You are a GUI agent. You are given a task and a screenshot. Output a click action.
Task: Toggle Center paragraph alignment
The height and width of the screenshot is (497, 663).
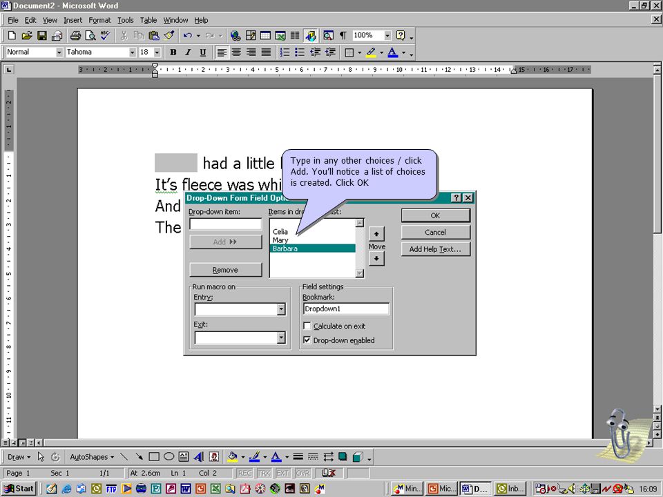click(x=236, y=52)
